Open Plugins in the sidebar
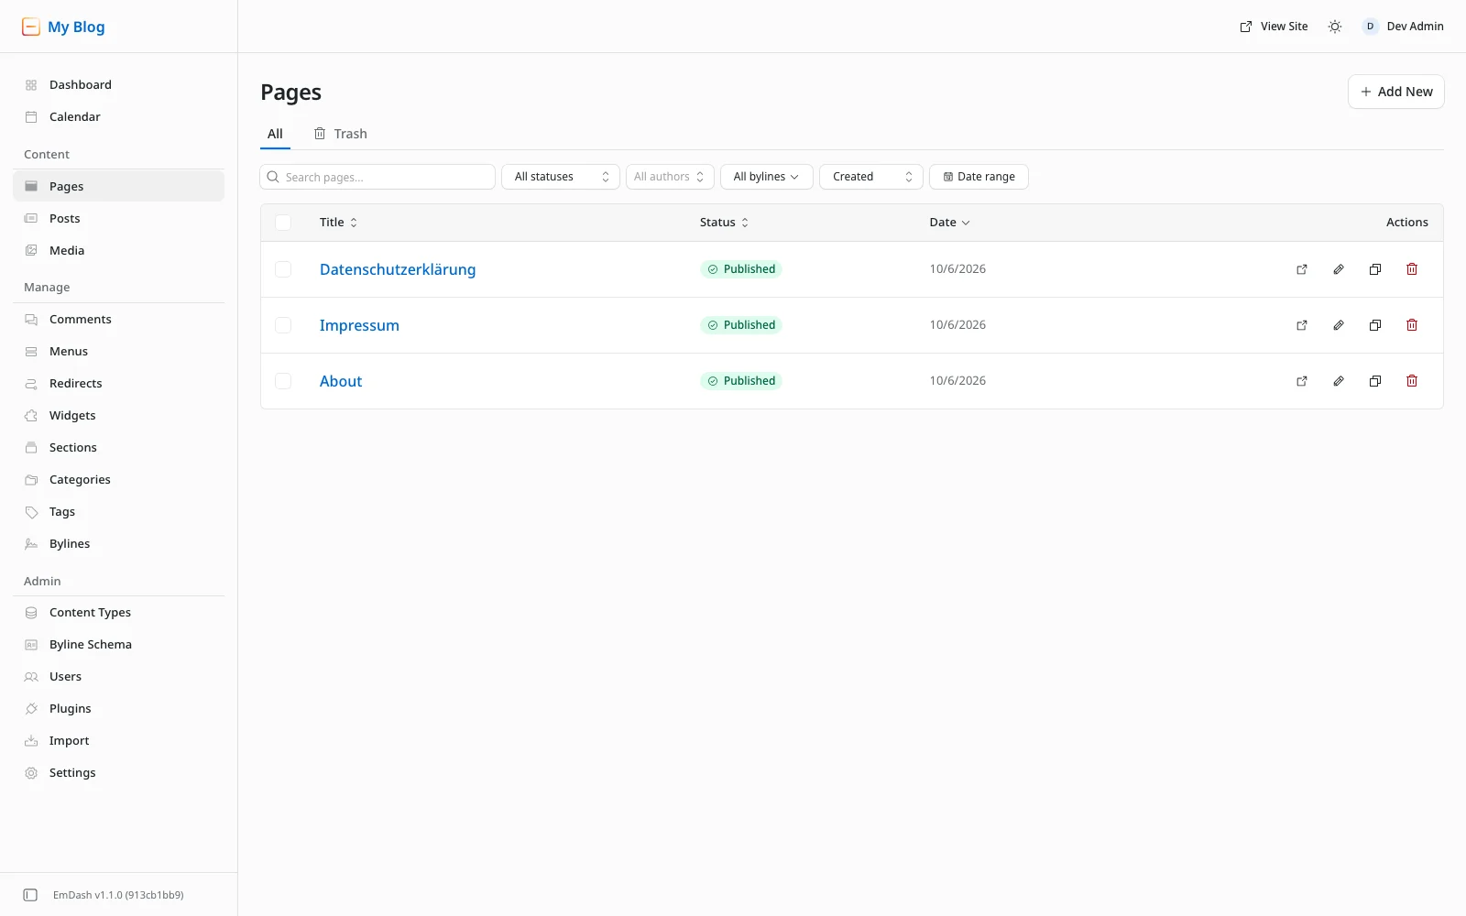 (118, 708)
